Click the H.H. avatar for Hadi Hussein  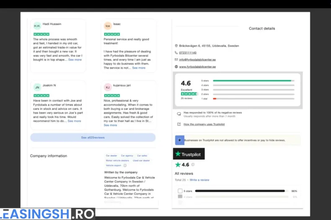point(37,25)
